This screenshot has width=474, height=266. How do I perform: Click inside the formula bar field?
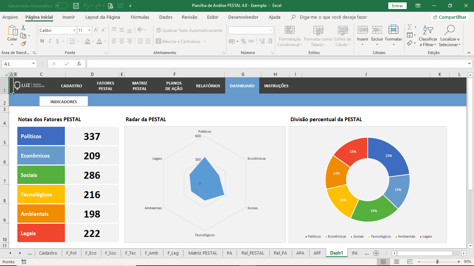[x=276, y=64]
